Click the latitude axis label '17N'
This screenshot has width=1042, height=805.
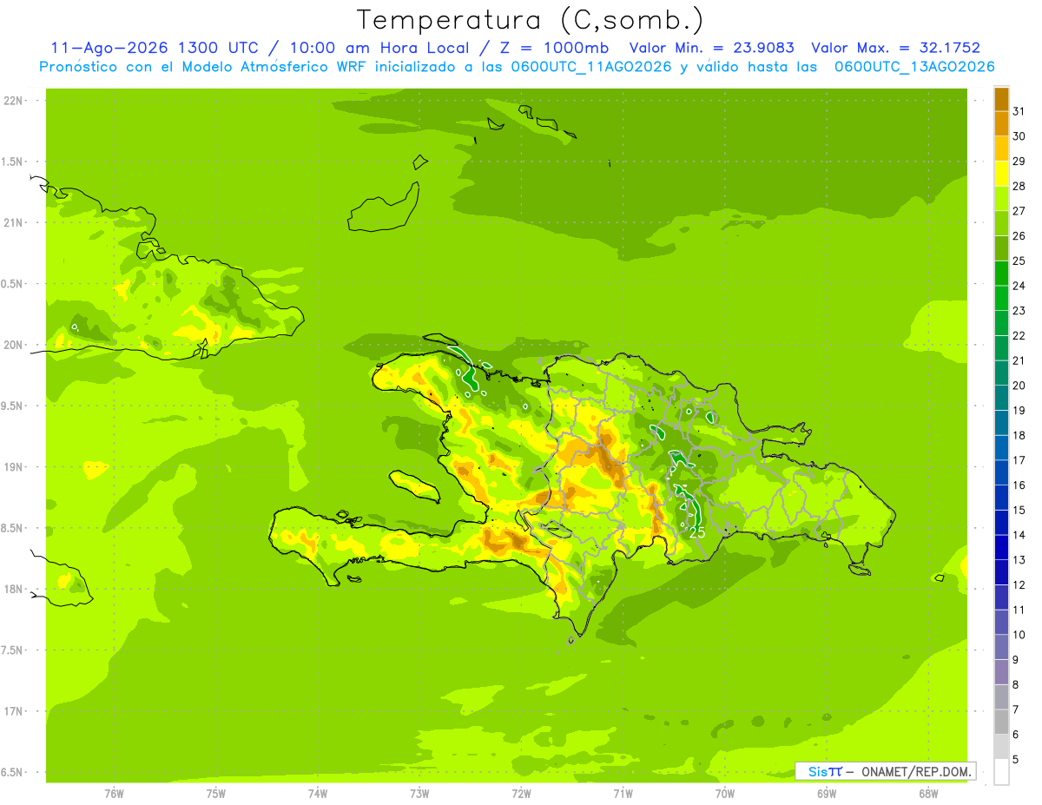click(15, 711)
